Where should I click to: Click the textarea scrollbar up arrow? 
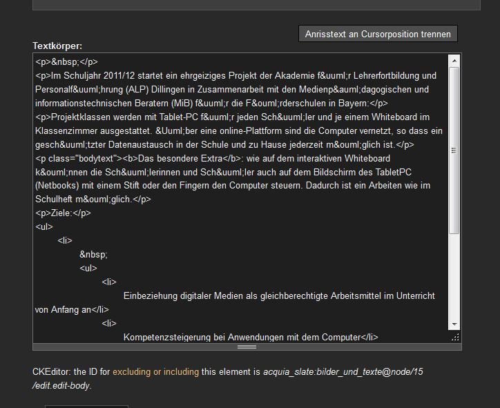pyautogui.click(x=454, y=61)
